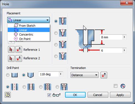Click the flip direction icon beside Termination
Screen dimensions: 135x104
(x=104, y=75)
